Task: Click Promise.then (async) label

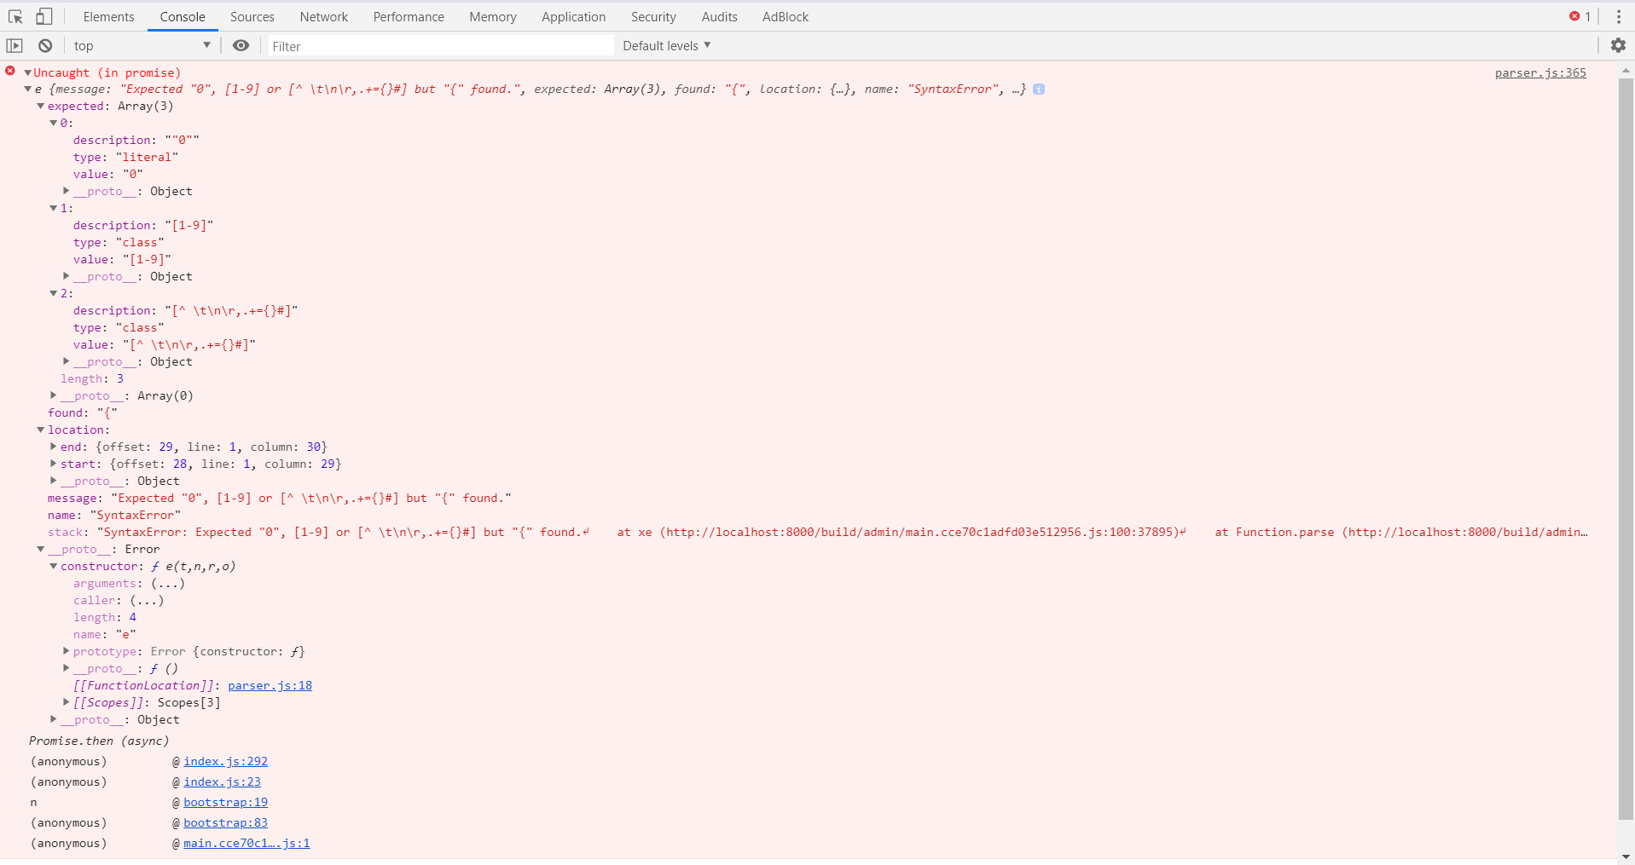Action: point(99,741)
